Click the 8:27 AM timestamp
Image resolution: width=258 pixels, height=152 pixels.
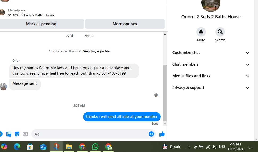click(x=79, y=106)
